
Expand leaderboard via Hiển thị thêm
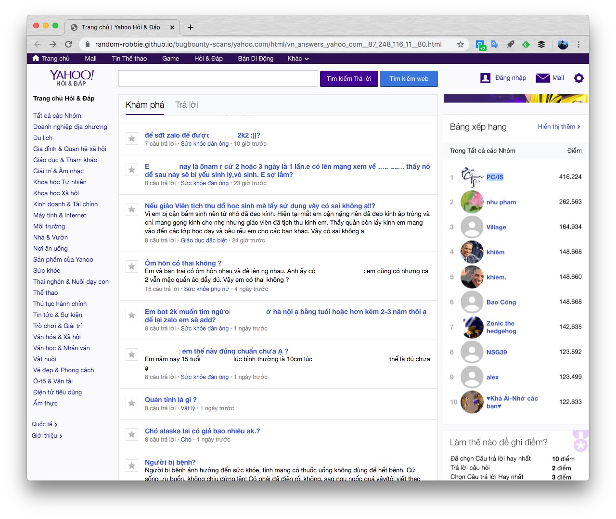click(x=559, y=127)
